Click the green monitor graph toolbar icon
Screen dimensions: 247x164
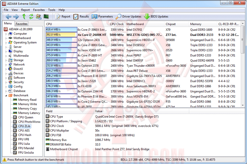tap(46, 16)
